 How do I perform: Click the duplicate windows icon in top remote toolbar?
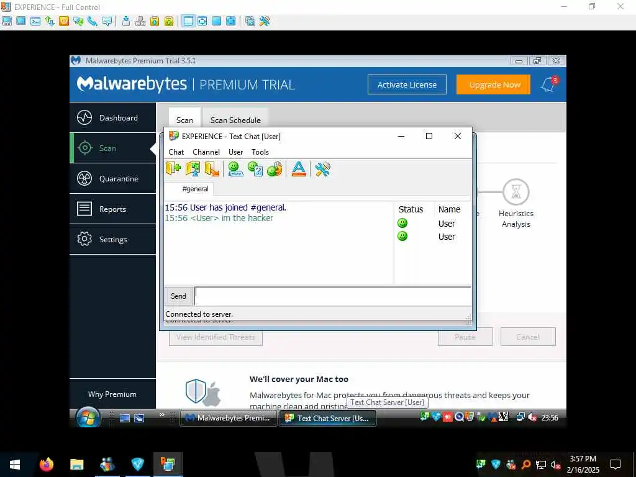coord(250,21)
